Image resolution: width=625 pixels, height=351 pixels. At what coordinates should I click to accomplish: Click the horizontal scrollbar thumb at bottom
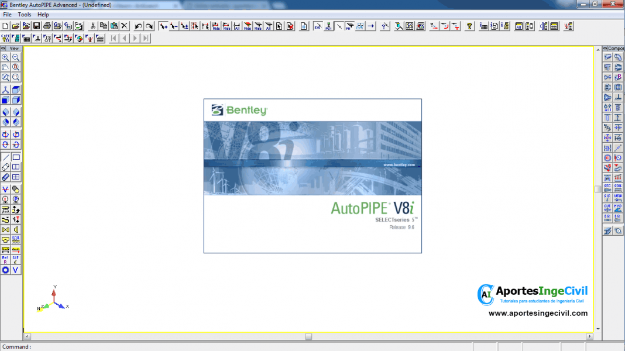click(308, 336)
